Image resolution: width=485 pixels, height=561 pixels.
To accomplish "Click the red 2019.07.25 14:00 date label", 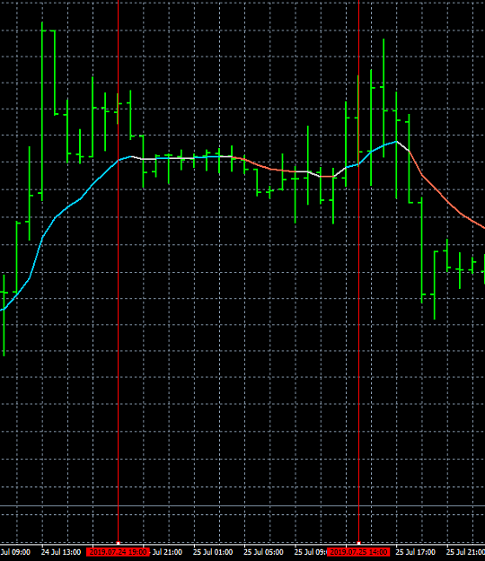I will click(x=358, y=552).
